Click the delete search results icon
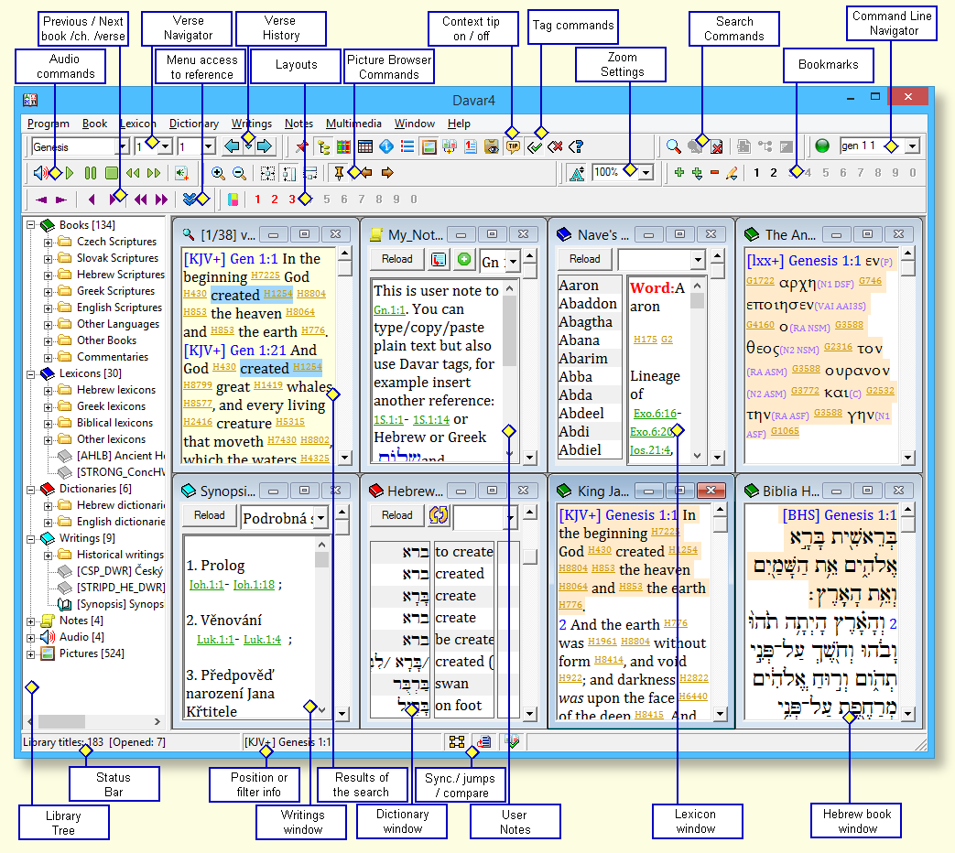The width and height of the screenshot is (955, 853). click(x=716, y=146)
